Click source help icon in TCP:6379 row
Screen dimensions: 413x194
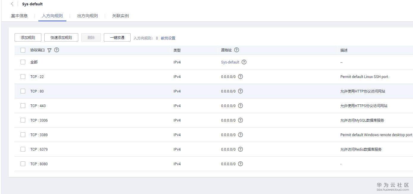240,149
